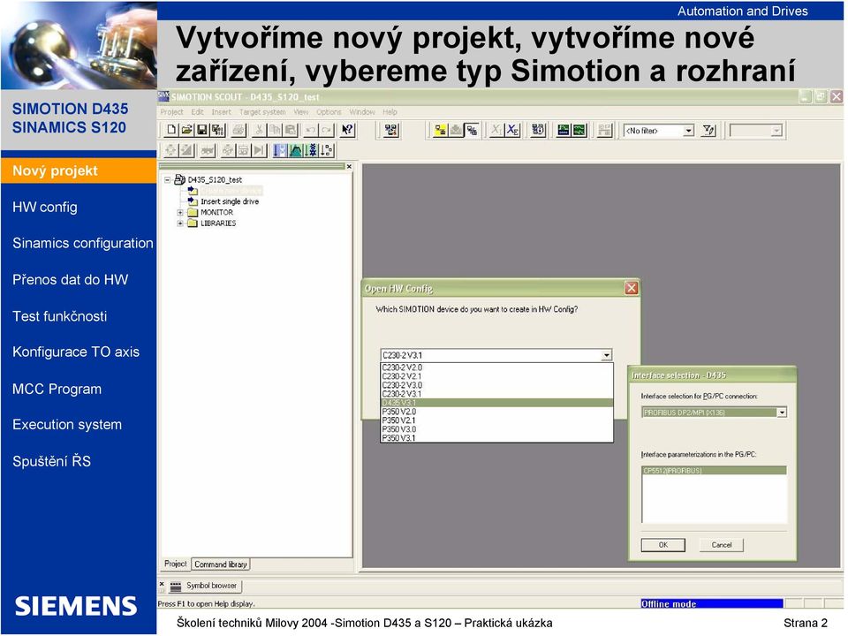Click the Paste clipboard icon
This screenshot has height=636, width=848.
coord(291,130)
